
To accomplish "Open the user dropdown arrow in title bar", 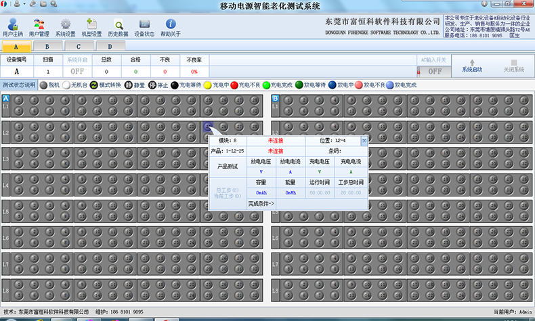I will [x=24, y=3].
